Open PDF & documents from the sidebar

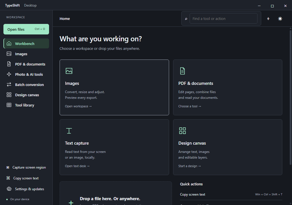click(x=26, y=64)
